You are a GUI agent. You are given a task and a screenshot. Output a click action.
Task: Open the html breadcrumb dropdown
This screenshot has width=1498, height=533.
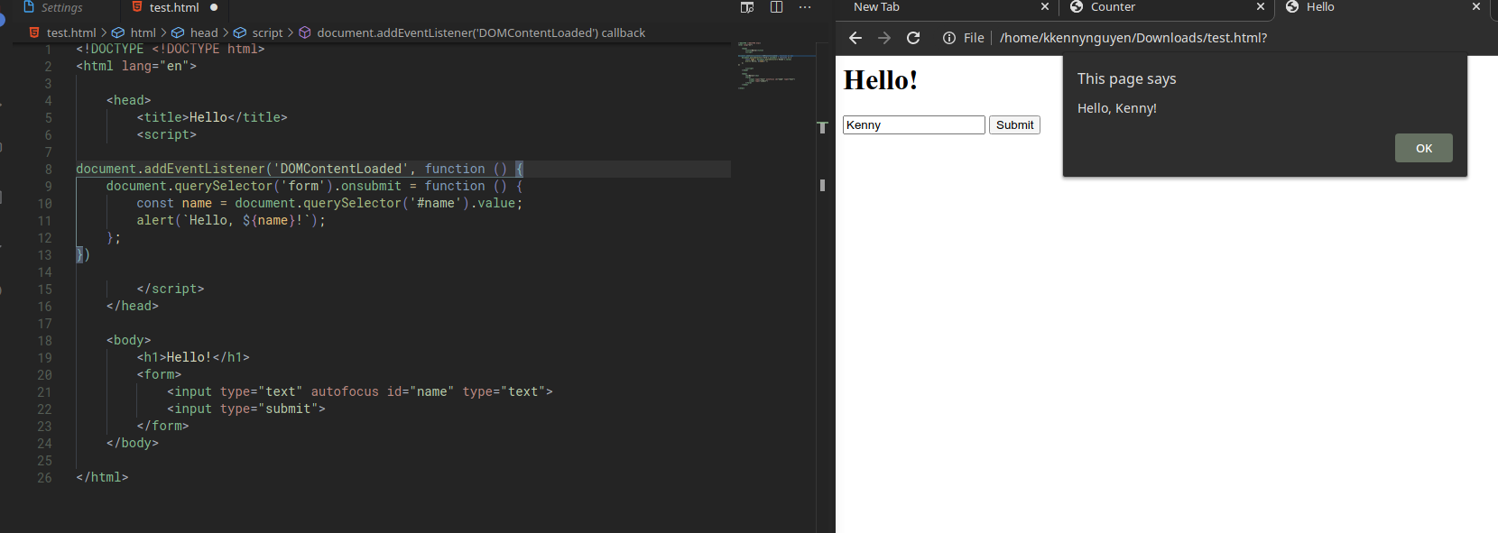143,32
